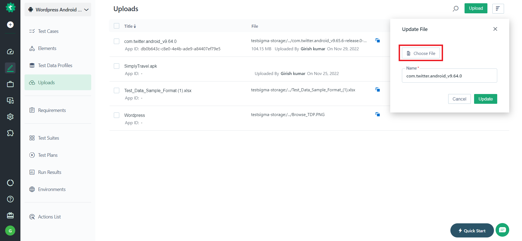
Task: Click Cancel in Update File dialog
Action: click(x=459, y=99)
